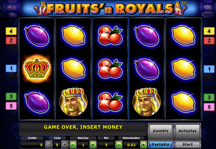
Task: Increase number of lines with plus button
Action: pos(65,145)
